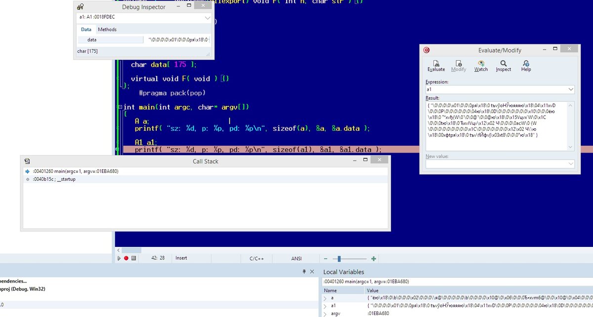Click the Debug Inspector title bar icon
Image resolution: width=593 pixels, height=317 pixels.
click(81, 7)
